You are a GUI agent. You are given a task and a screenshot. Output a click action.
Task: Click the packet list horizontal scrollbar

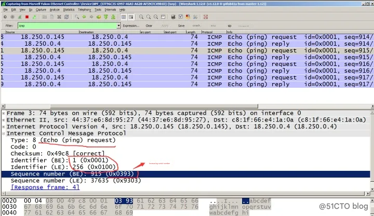pyautogui.click(x=154, y=106)
